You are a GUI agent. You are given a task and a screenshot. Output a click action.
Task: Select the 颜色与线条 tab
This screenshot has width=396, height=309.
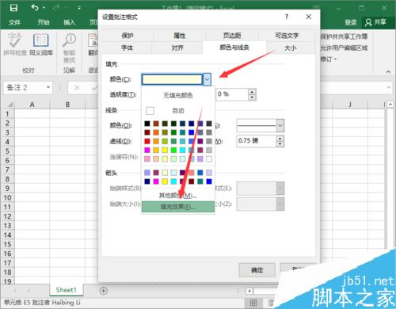pyautogui.click(x=234, y=48)
